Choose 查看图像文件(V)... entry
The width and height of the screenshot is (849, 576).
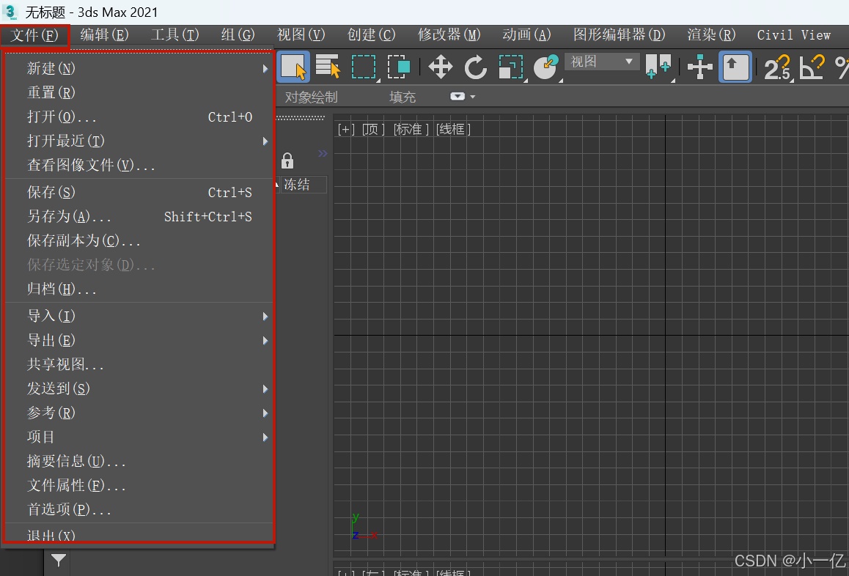coord(139,165)
